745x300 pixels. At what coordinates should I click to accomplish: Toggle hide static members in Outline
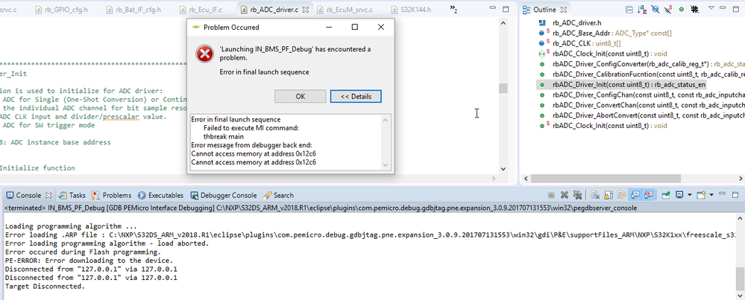(668, 10)
